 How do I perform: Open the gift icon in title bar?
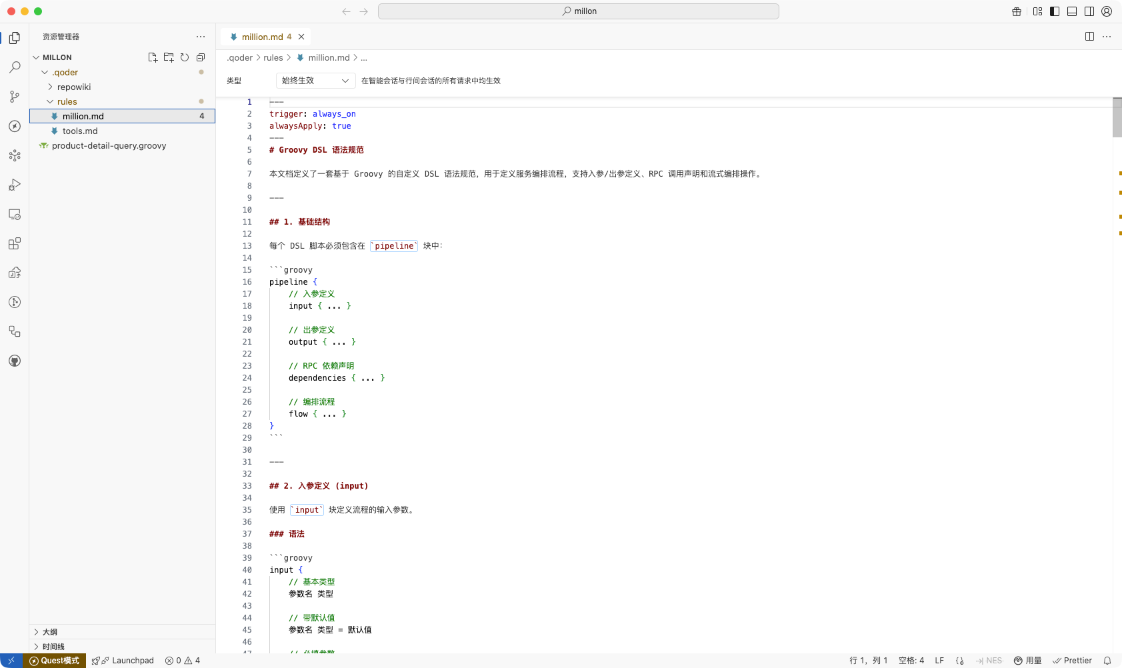pos(1017,11)
